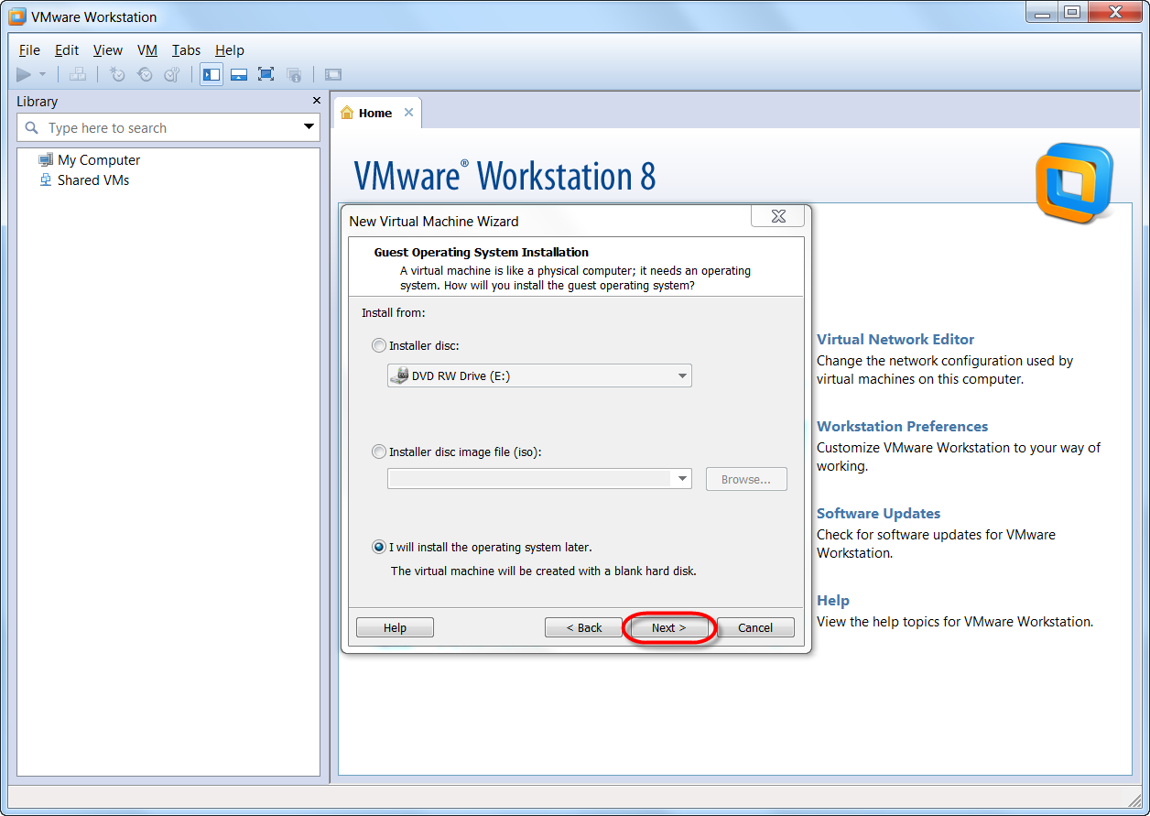1150x816 pixels.
Task: Toggle the thumbnail bar icon
Action: (x=239, y=75)
